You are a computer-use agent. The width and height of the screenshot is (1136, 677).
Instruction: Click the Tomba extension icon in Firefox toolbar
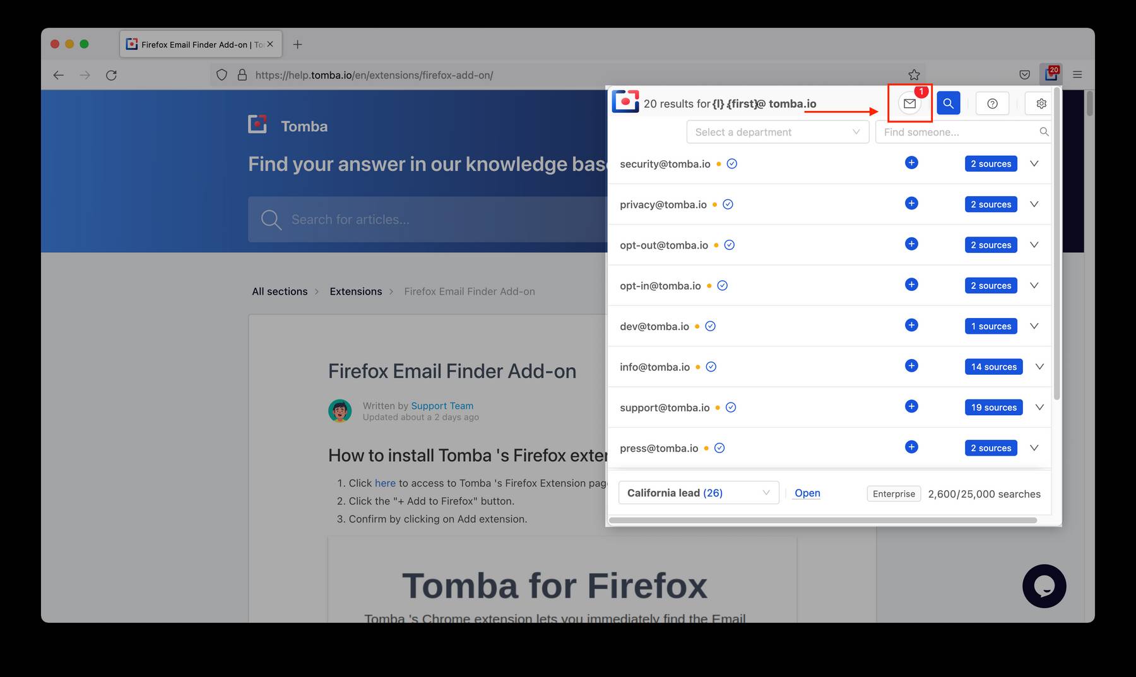[1051, 74]
